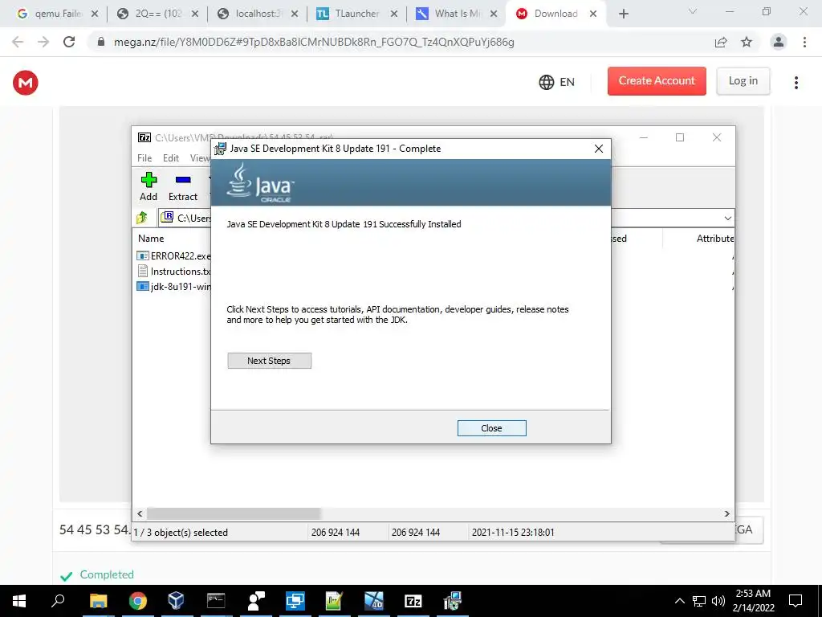Open VirtualBox from the taskbar
822x617 pixels.
[x=176, y=601]
